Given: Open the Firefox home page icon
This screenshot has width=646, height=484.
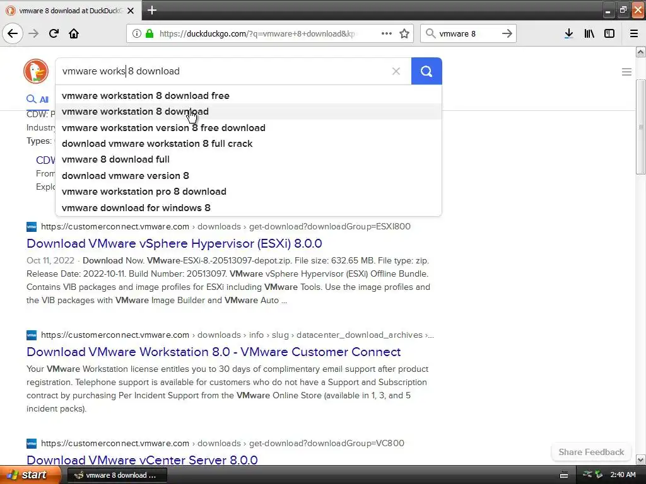Looking at the screenshot, I should tap(74, 34).
